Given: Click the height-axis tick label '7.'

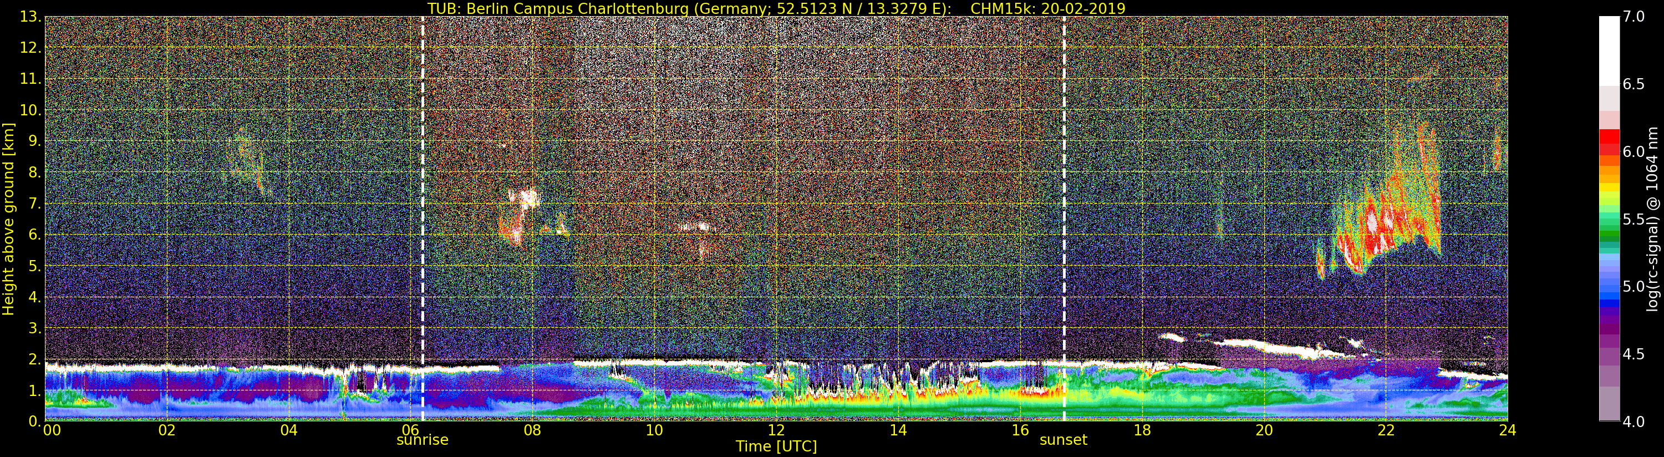Looking at the screenshot, I should click(x=35, y=204).
